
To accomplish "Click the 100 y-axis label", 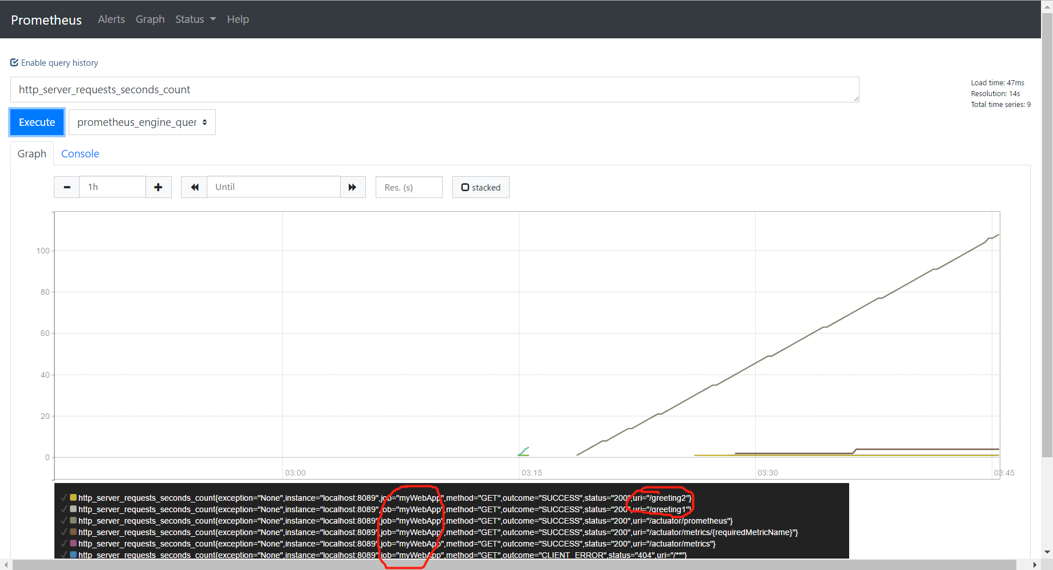I will 43,251.
